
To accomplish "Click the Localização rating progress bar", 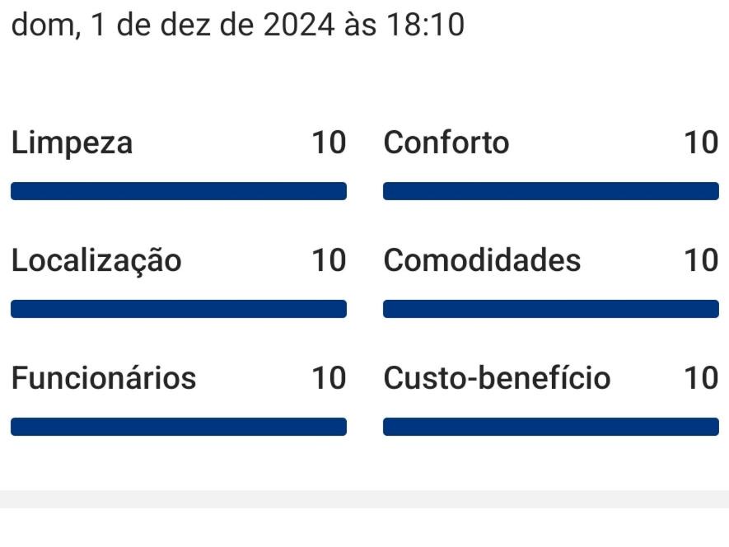I will coord(179,309).
